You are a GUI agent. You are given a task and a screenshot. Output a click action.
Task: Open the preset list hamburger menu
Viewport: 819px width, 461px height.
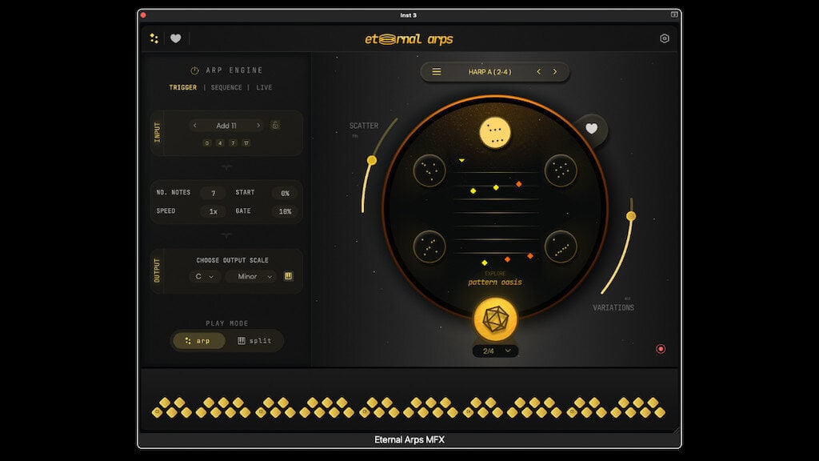tap(437, 71)
